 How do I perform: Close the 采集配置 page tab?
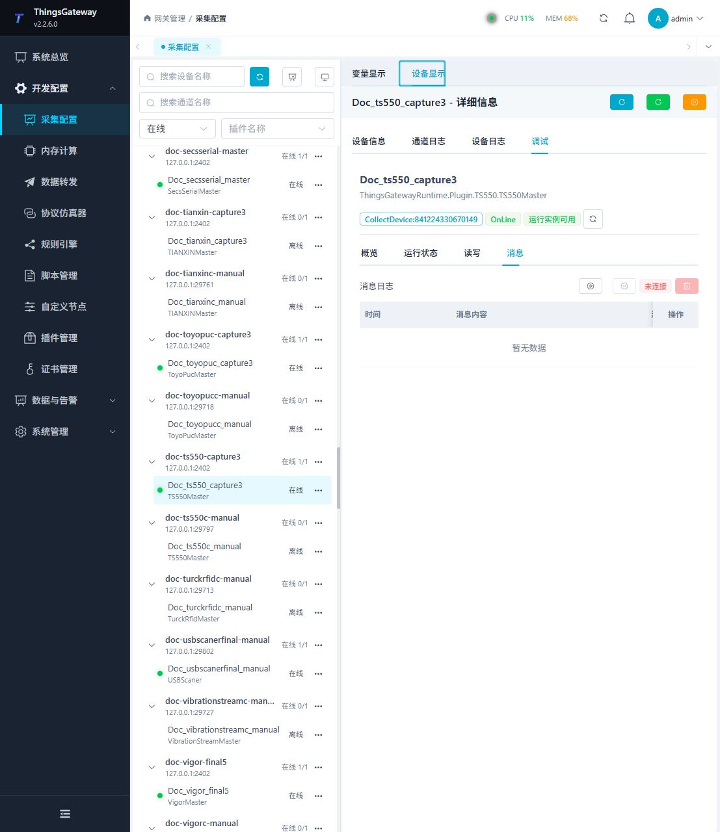pos(208,47)
